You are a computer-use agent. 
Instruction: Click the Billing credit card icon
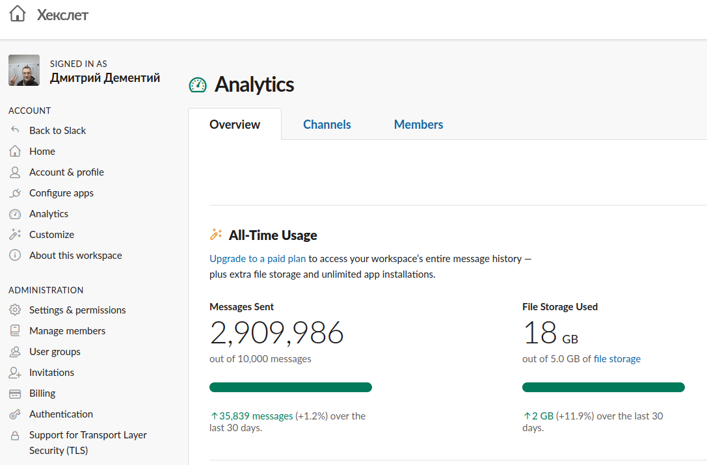15,393
